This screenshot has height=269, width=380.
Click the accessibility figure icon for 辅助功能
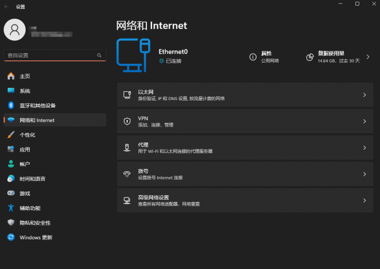11,208
